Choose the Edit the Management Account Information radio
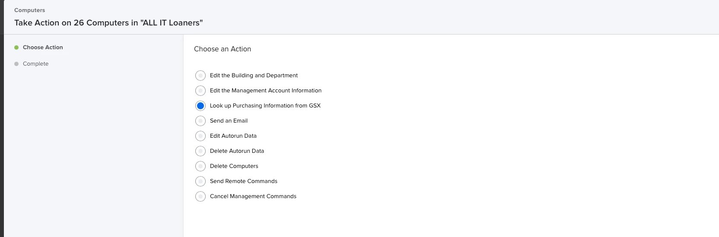The width and height of the screenshot is (719, 237). pyautogui.click(x=200, y=91)
